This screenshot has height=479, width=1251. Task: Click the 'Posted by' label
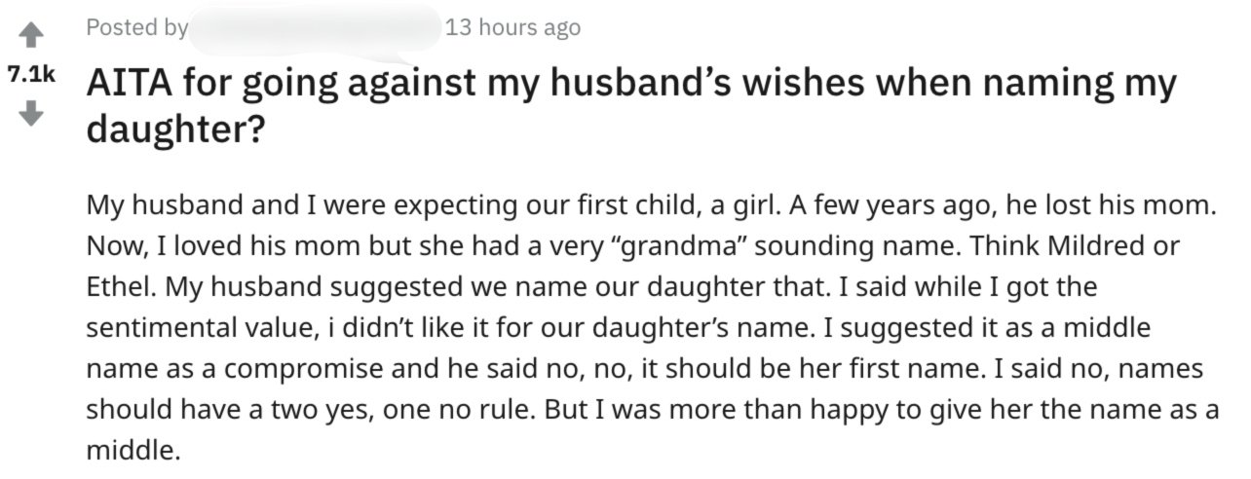tap(137, 28)
